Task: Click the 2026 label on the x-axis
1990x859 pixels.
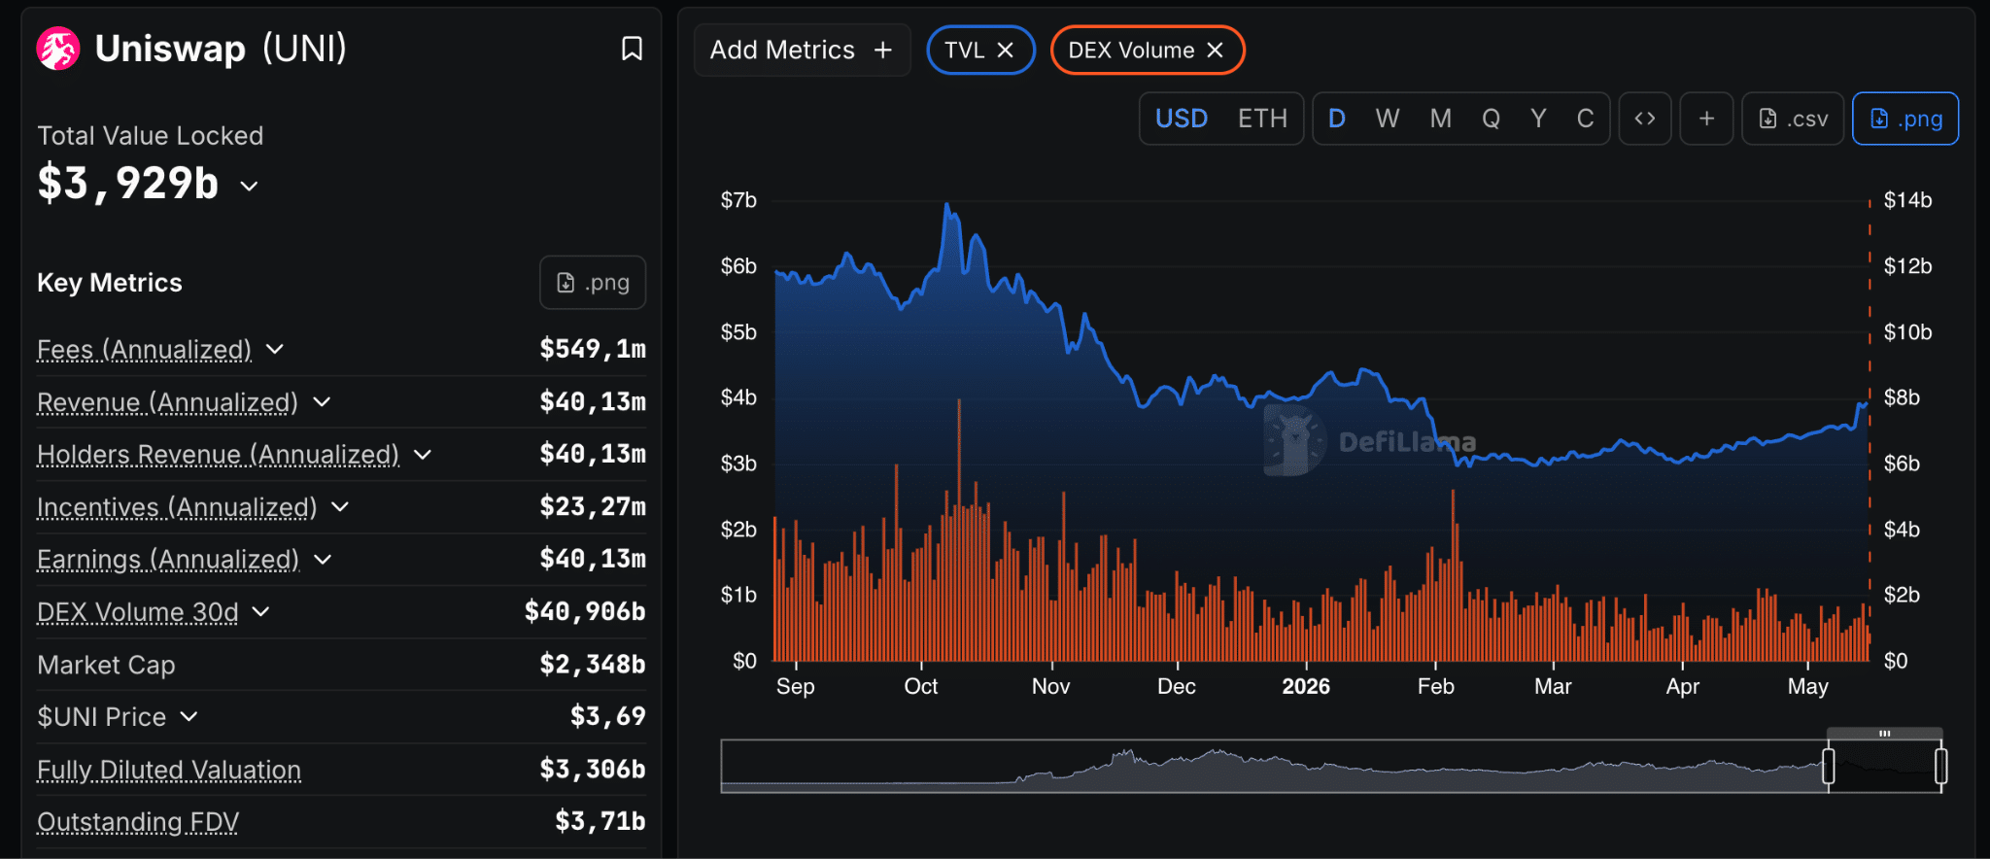Action: [1306, 686]
